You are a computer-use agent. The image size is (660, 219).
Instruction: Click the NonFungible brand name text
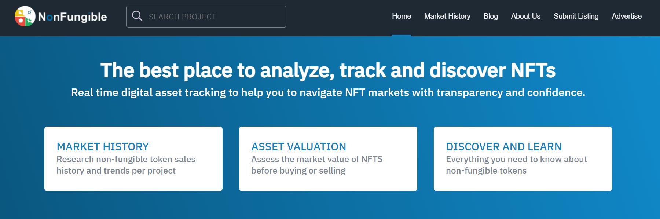(x=72, y=16)
